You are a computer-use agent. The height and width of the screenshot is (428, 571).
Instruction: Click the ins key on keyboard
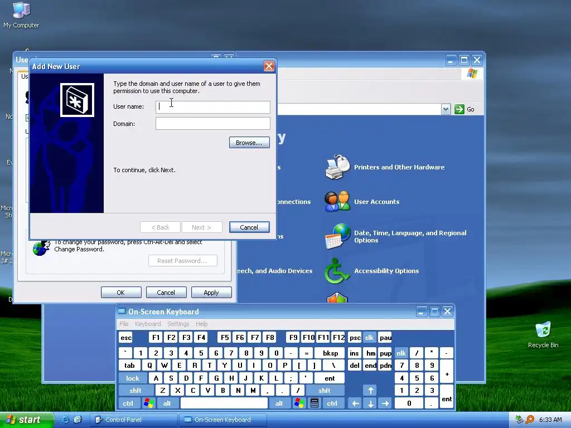(355, 353)
